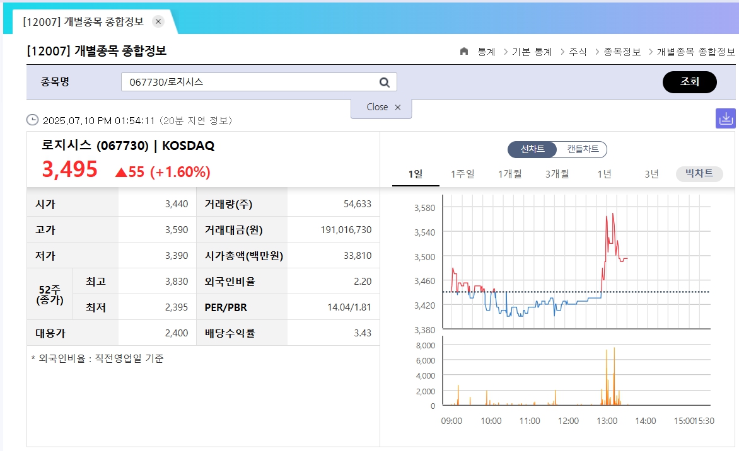Viewport: 739px width, 451px height.
Task: Open 개별종목 종합정보 breadcrumb link
Action: (695, 52)
